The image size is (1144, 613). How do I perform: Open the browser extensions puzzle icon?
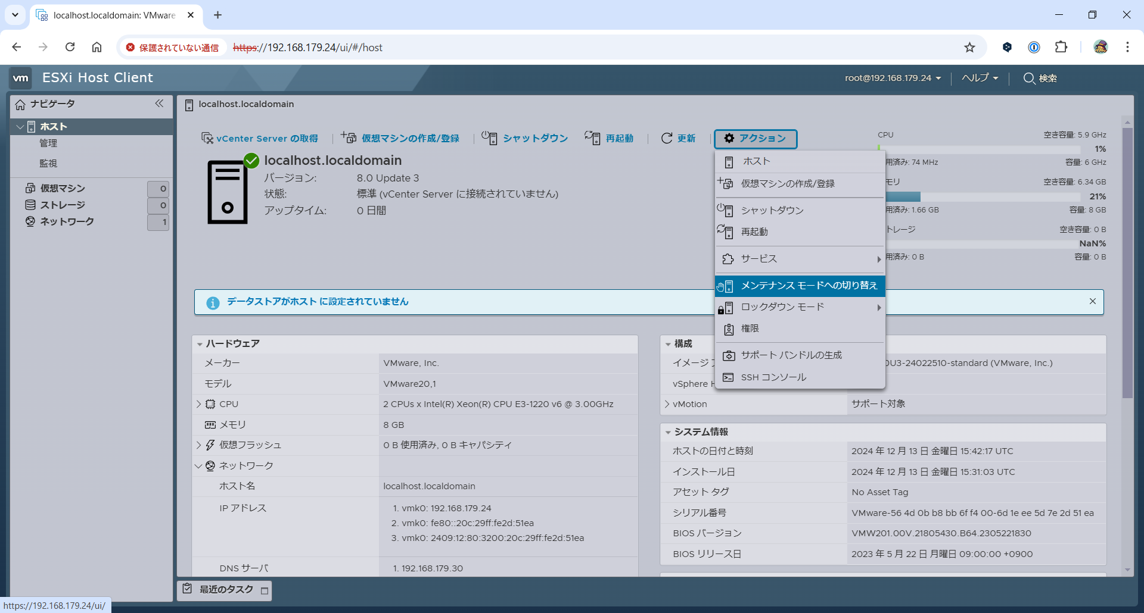coord(1061,47)
